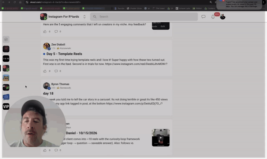267x159 pixels.
Task: Open the zoom magnifier icon in address bar
Action: 211,2
